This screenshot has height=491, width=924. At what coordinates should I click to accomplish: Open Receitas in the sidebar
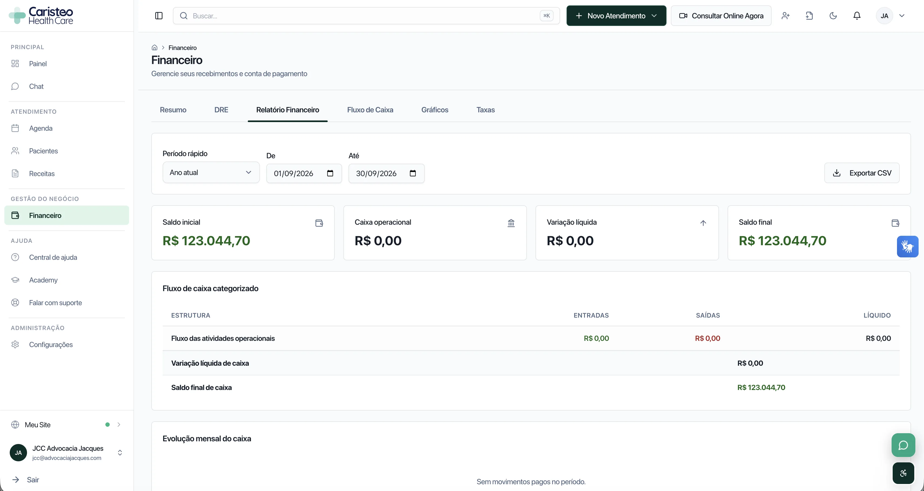(x=67, y=174)
